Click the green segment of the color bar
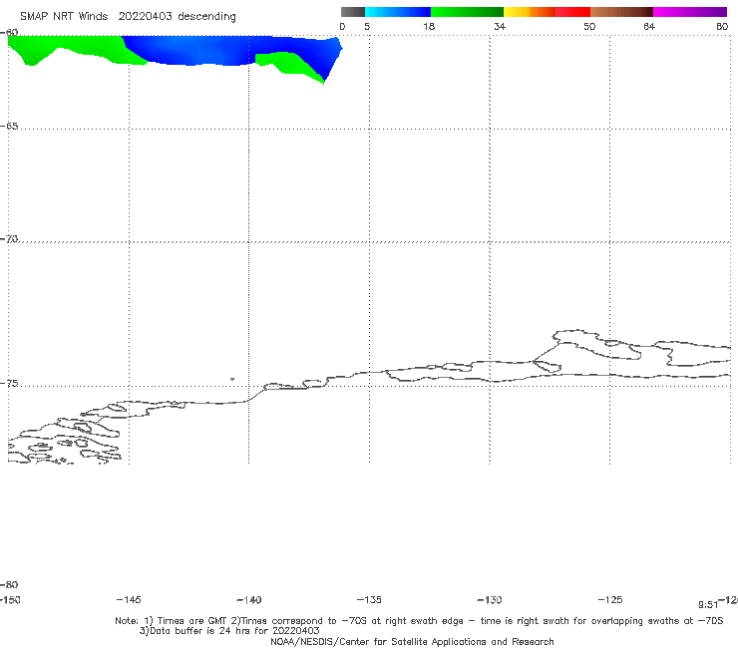Viewport: 738px width, 648px height. 467,12
